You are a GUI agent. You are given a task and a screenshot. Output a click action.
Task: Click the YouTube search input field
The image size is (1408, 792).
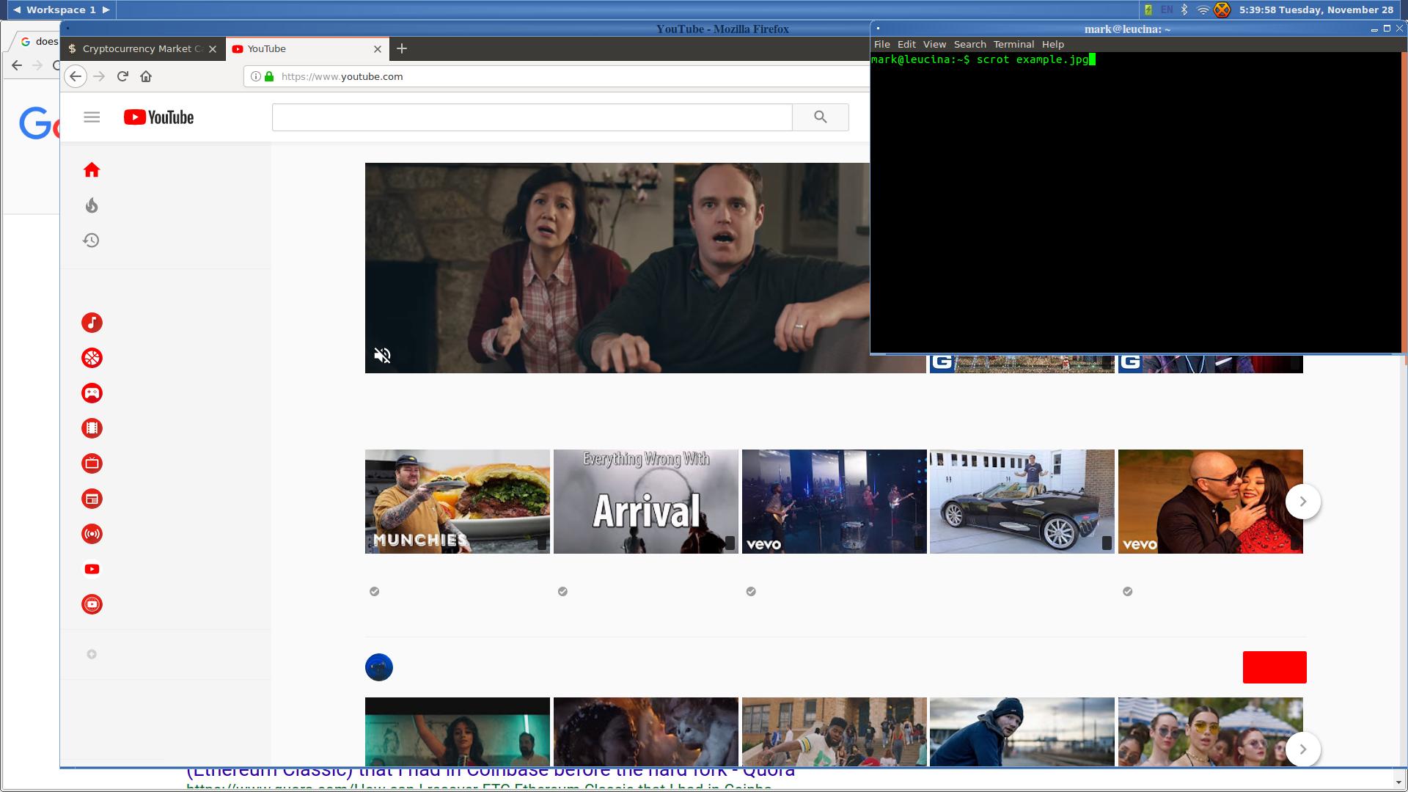pos(532,117)
